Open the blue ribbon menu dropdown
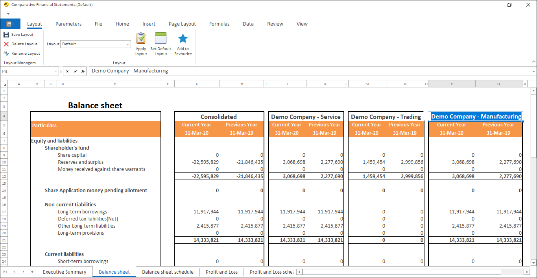 tap(10, 24)
